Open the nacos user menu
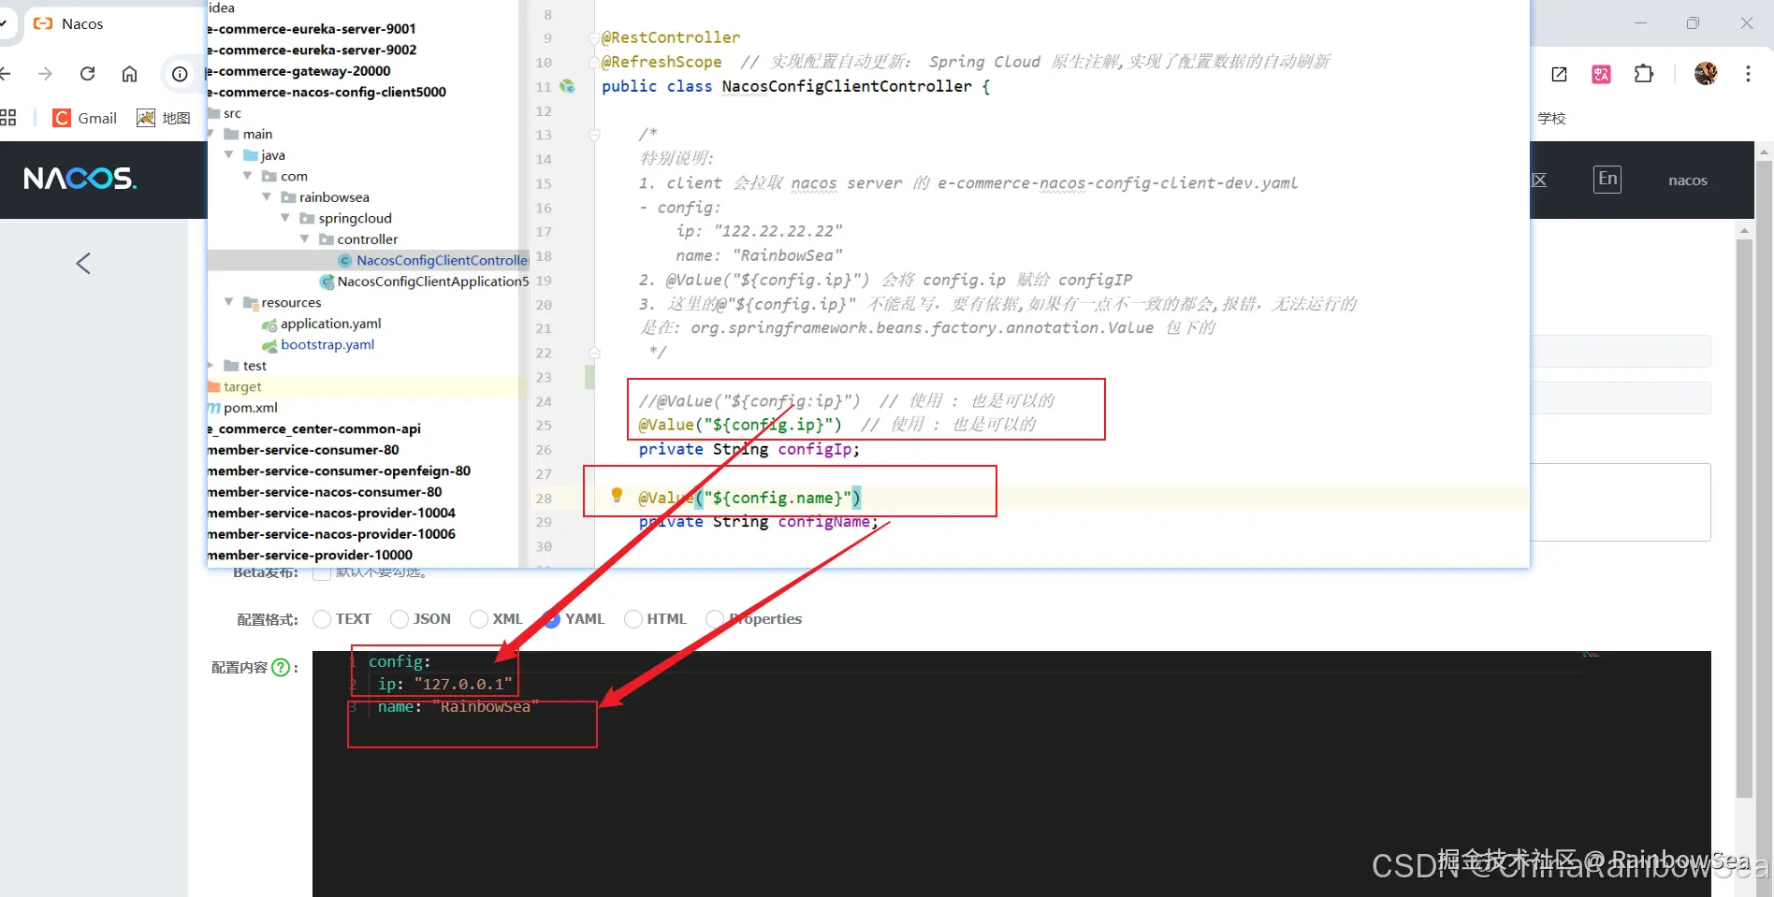The width and height of the screenshot is (1774, 897). pos(1688,181)
